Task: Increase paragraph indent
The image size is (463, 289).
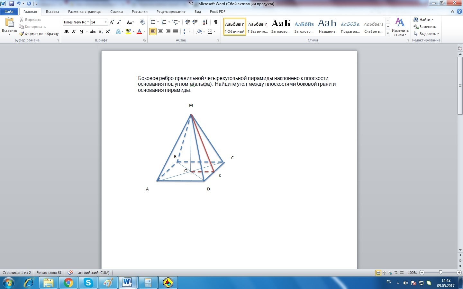Action: [x=195, y=22]
